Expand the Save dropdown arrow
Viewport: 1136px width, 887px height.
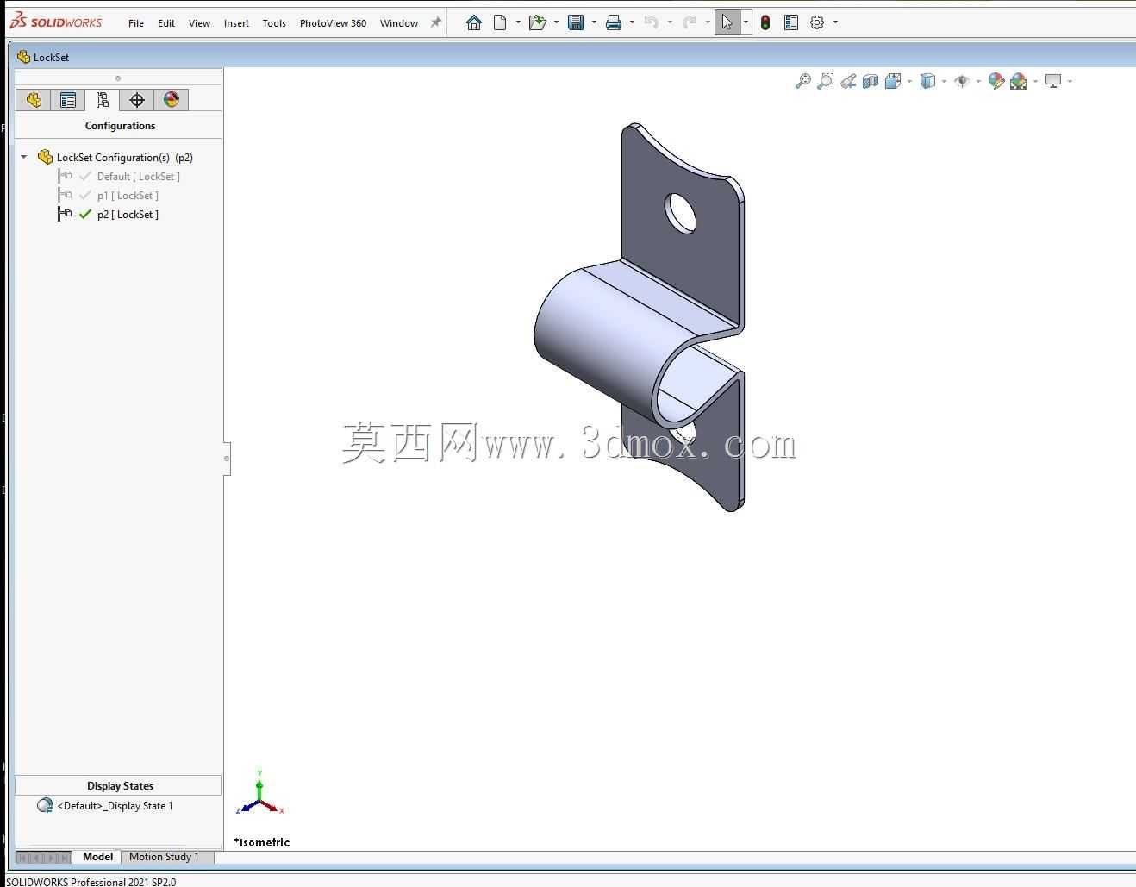click(594, 22)
